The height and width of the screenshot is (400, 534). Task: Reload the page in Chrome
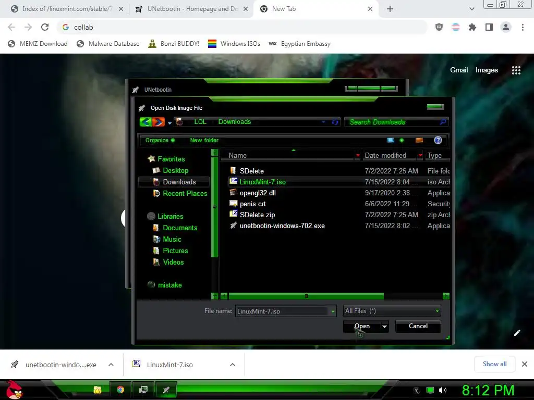click(x=45, y=27)
